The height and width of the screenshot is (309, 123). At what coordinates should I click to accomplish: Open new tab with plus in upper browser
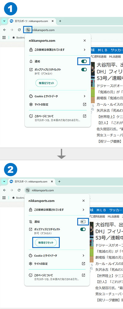coord(60,21)
